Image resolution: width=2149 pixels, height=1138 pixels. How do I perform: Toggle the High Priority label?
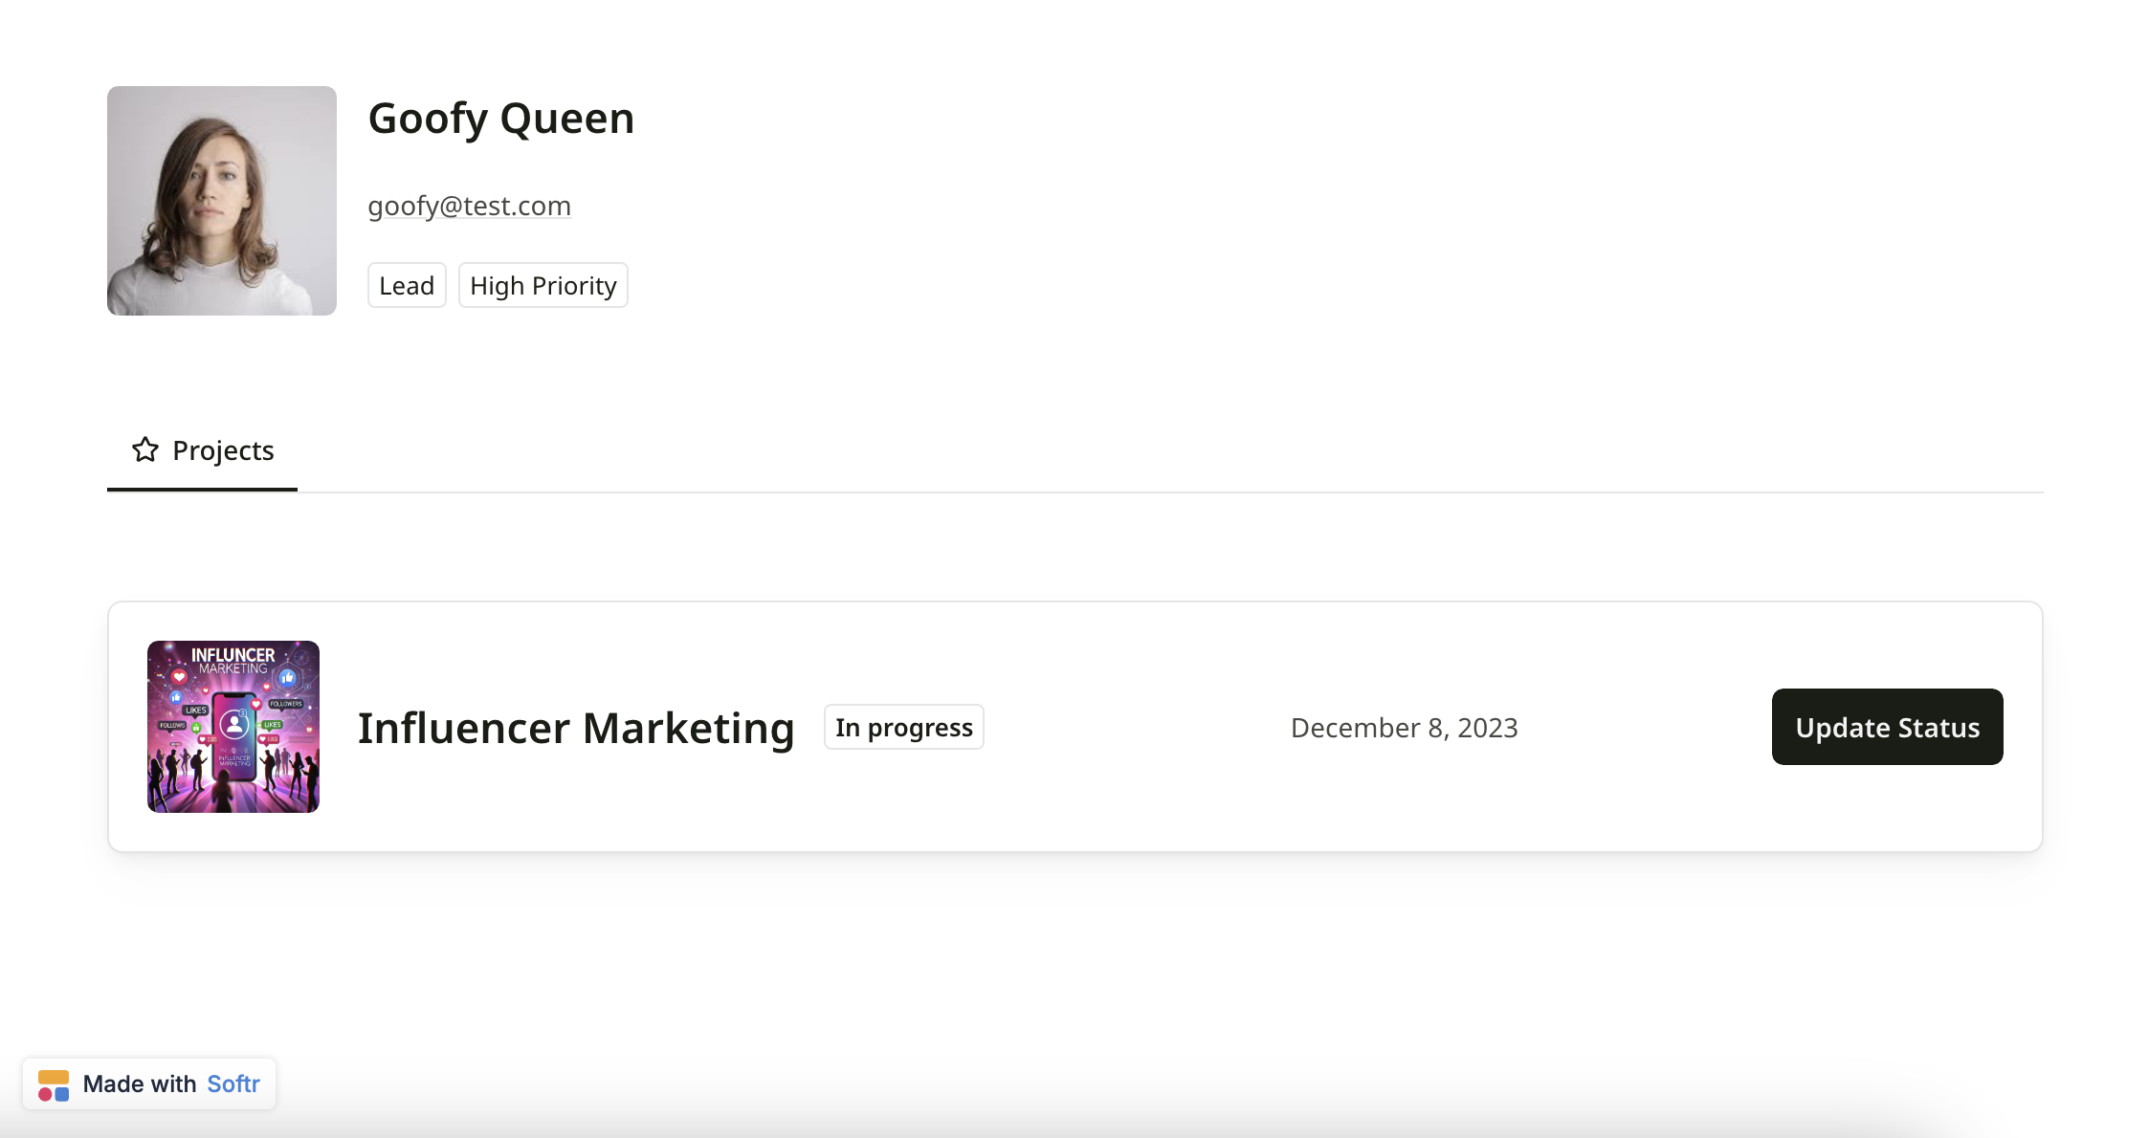coord(543,284)
